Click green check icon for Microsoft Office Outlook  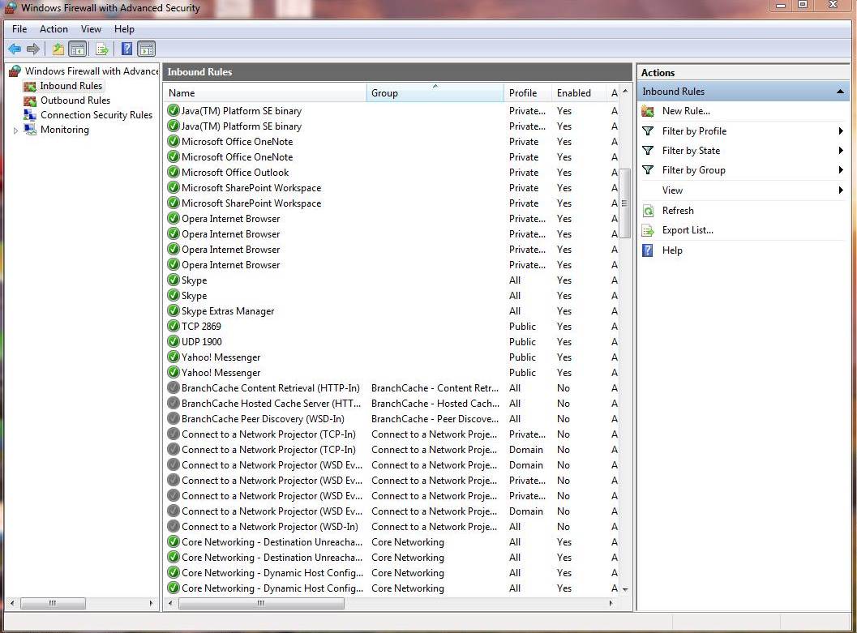pos(174,172)
